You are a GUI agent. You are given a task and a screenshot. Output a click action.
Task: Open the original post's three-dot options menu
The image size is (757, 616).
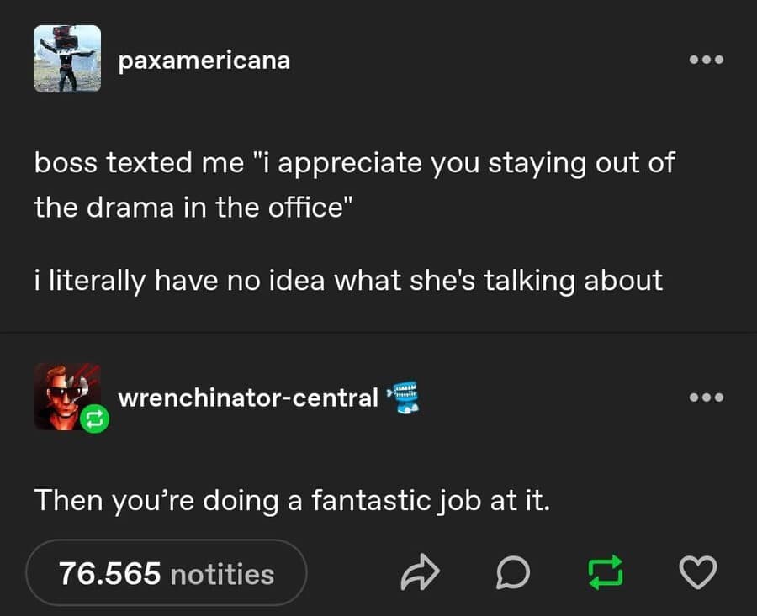click(707, 59)
